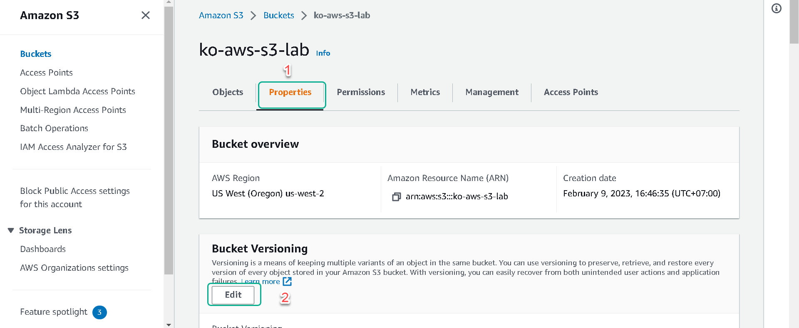This screenshot has width=799, height=328.
Task: Open the Access Points tab
Action: click(571, 92)
